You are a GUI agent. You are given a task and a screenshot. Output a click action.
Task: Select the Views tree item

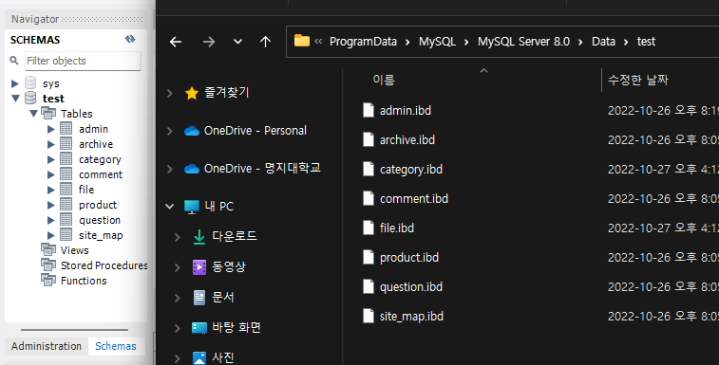(x=75, y=250)
